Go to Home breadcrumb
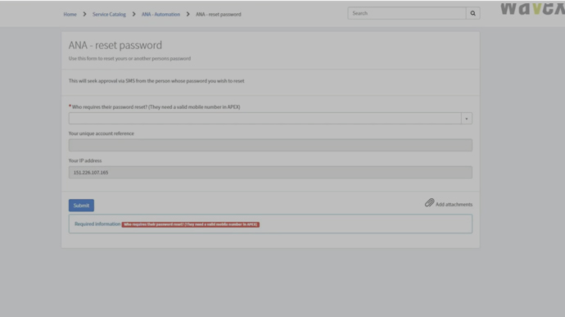This screenshot has width=565, height=317. pyautogui.click(x=70, y=15)
